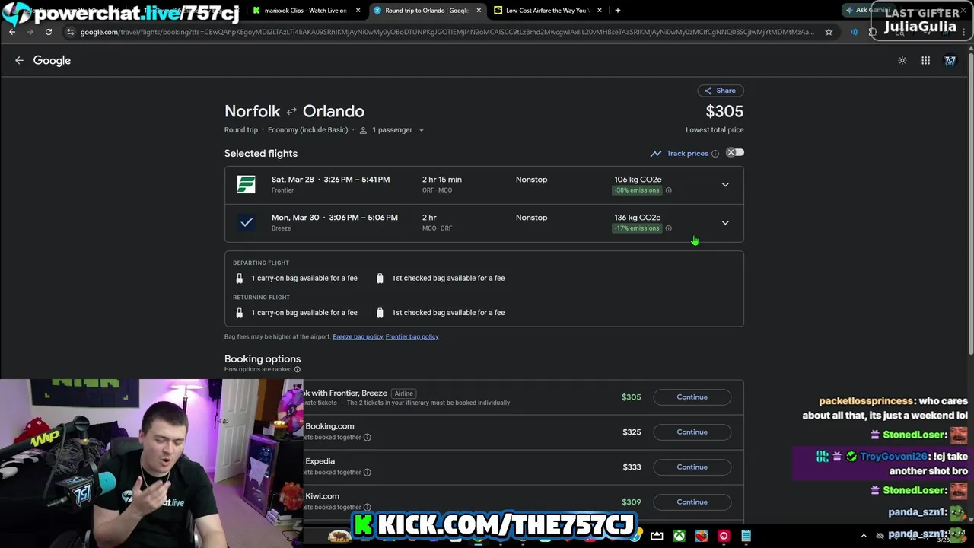Click the -17% emissions badge
The width and height of the screenshot is (974, 548).
[x=637, y=228]
